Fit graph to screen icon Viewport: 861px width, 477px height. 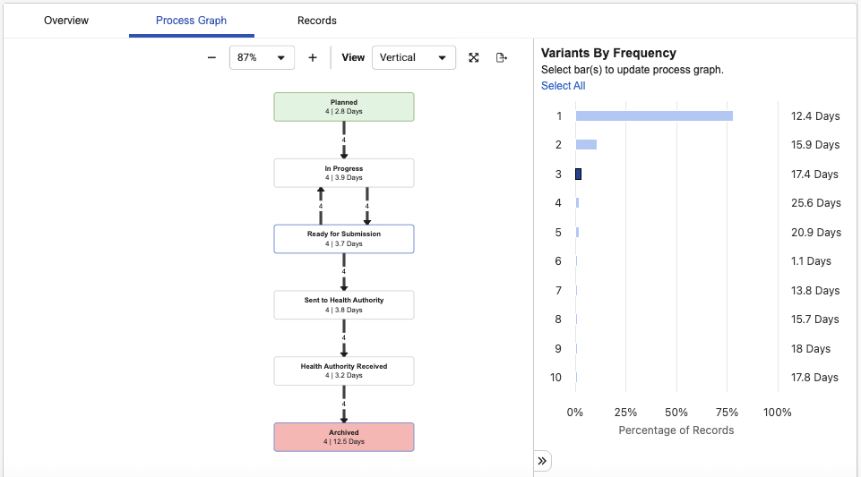(x=473, y=57)
